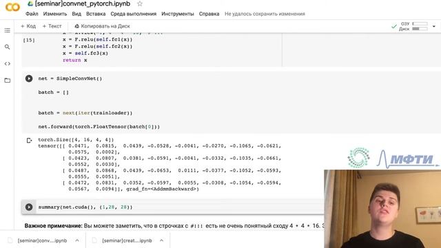The height and width of the screenshot is (248, 441).
Task: Open the Изменить menu
Action: tap(55, 14)
